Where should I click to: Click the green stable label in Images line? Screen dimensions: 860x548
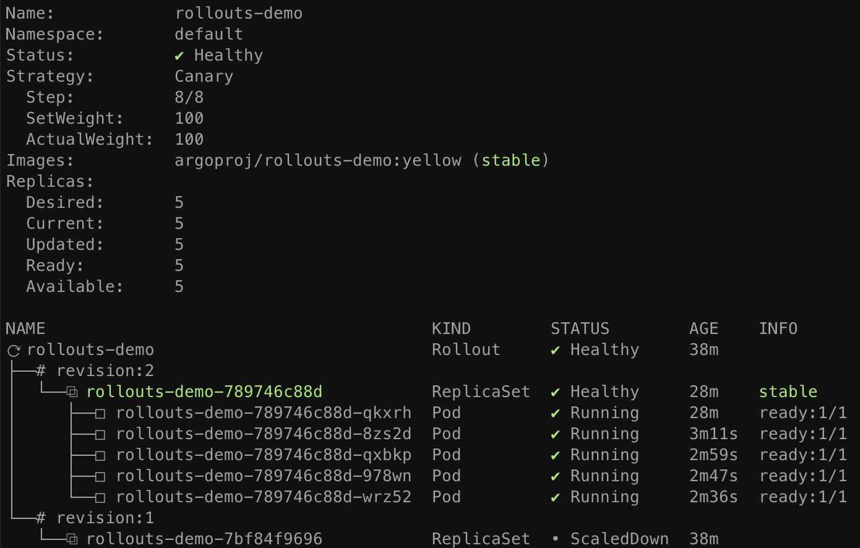click(x=511, y=161)
